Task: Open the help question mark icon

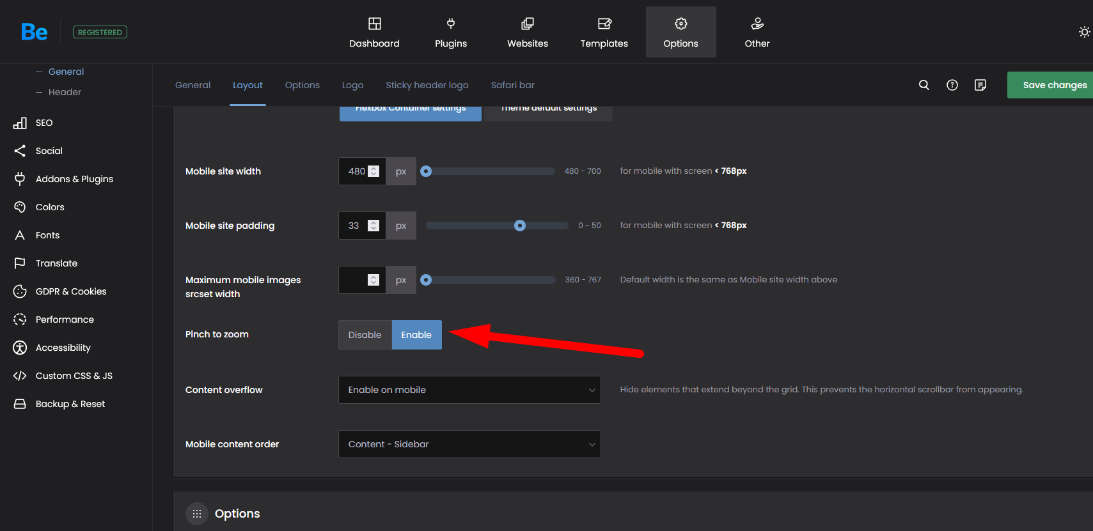Action: pos(952,85)
